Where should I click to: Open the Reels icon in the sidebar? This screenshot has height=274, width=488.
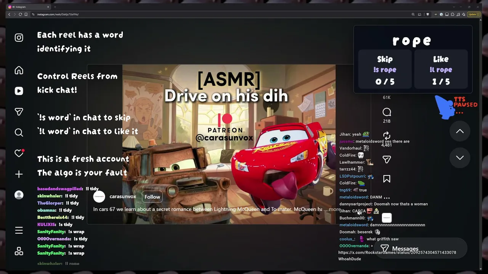tap(19, 91)
